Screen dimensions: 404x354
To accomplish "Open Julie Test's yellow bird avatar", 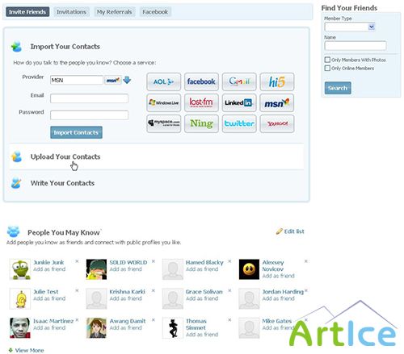I will coord(20,299).
